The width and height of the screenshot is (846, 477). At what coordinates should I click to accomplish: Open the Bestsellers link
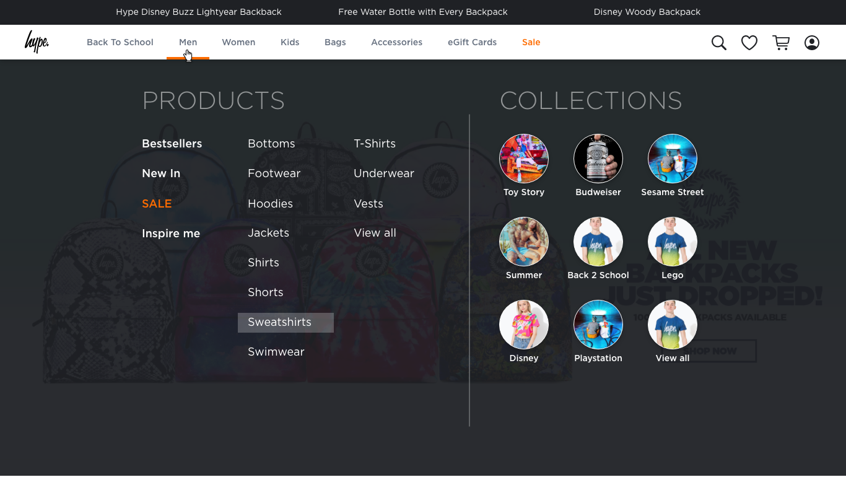tap(172, 144)
